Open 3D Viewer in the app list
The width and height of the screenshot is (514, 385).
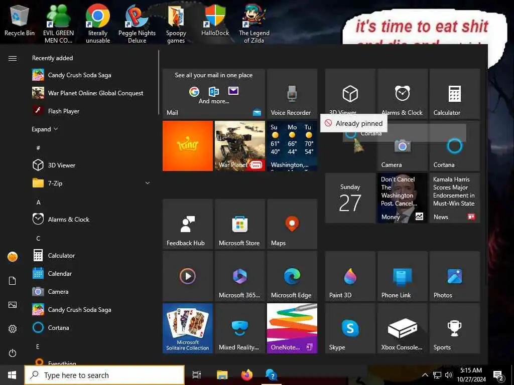pyautogui.click(x=92, y=165)
